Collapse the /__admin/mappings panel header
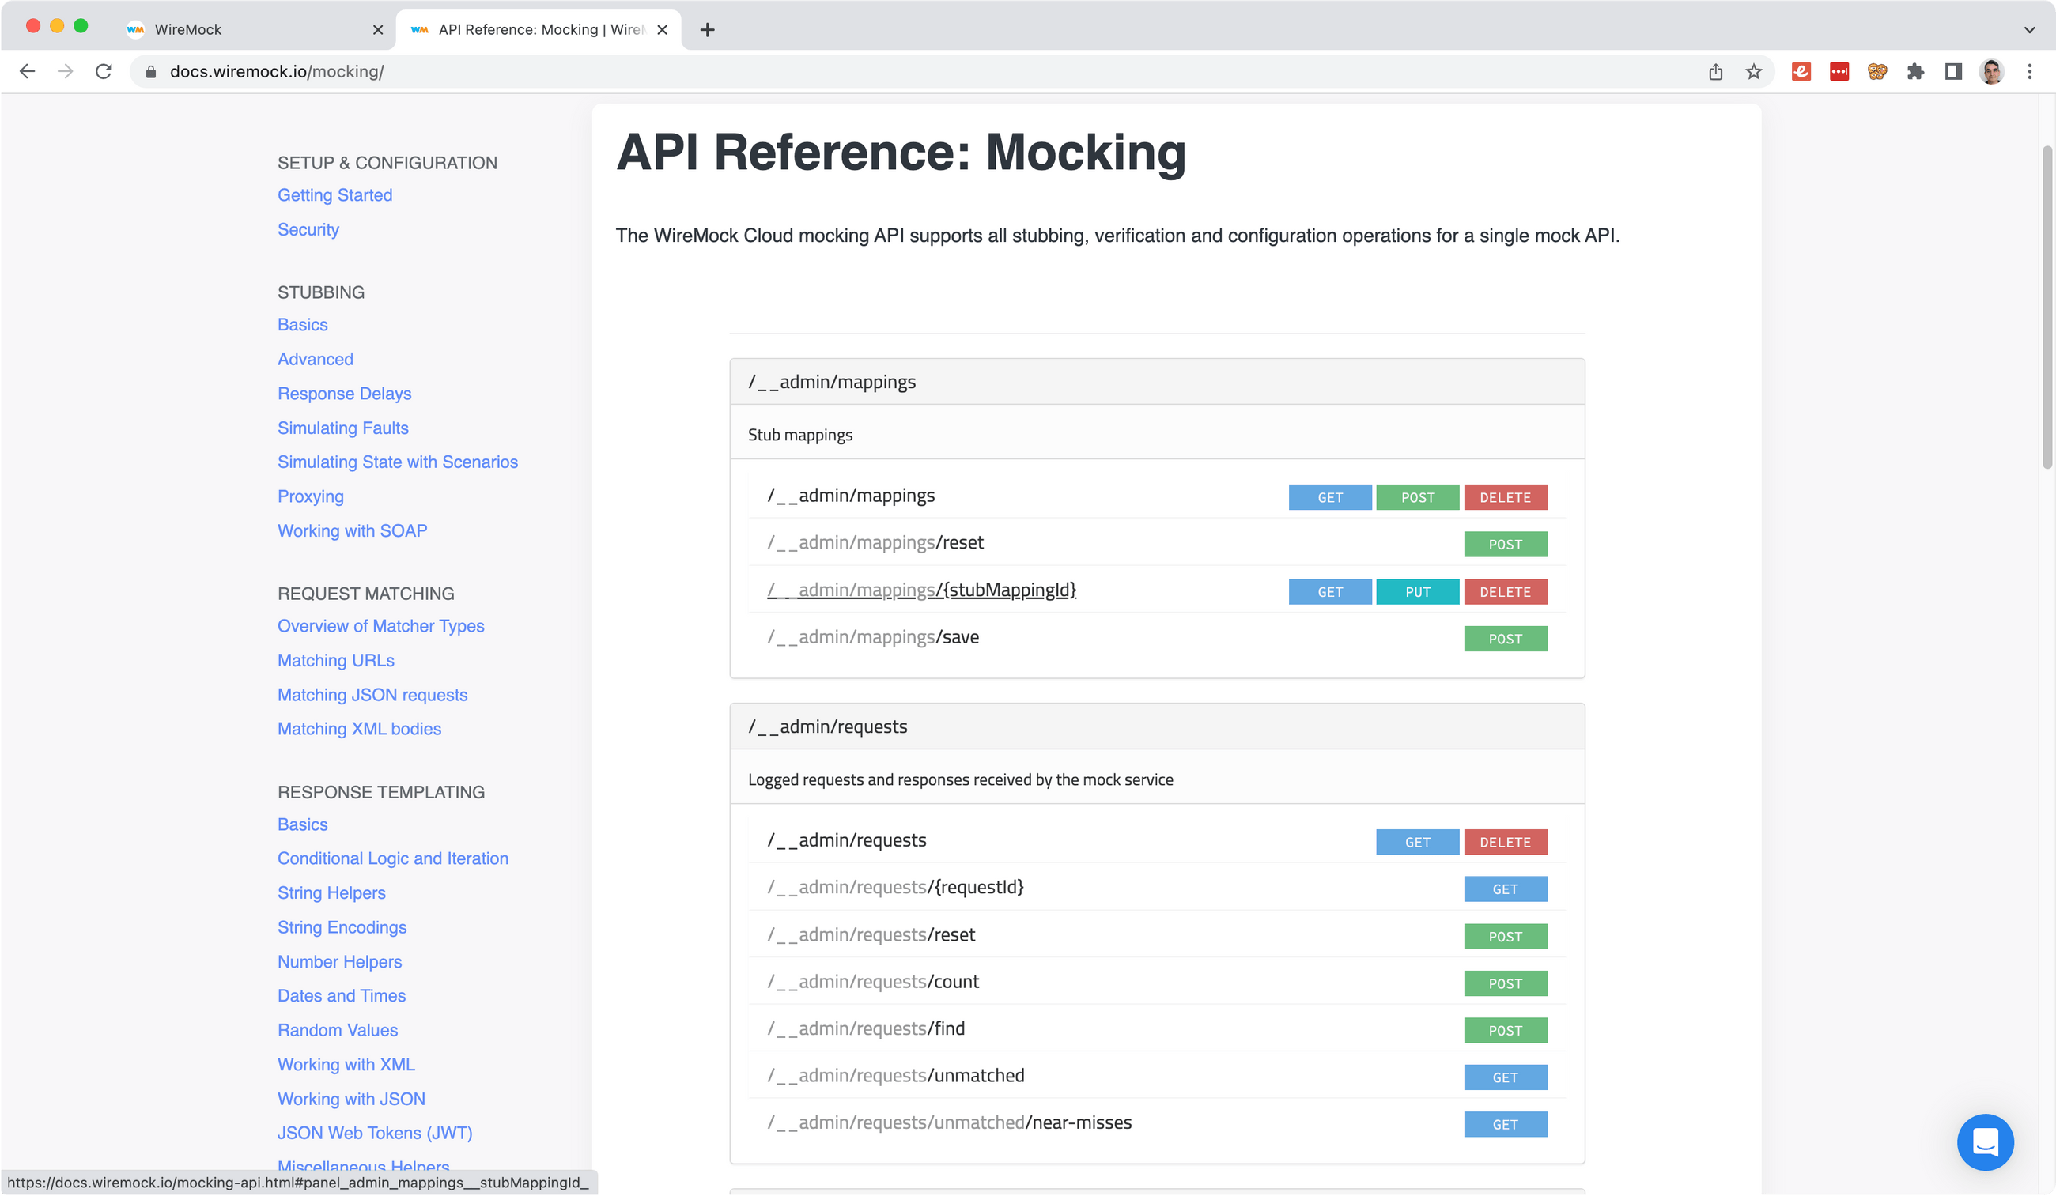 (1157, 382)
